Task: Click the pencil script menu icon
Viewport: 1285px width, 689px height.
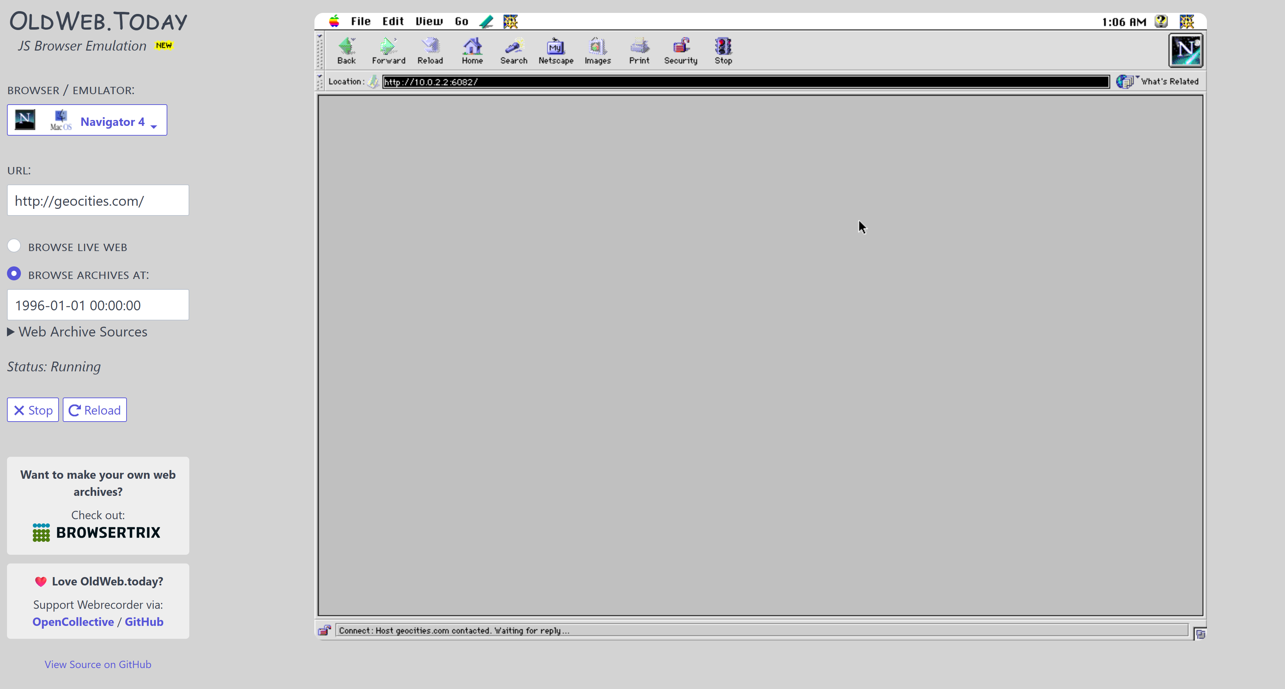Action: click(x=486, y=21)
